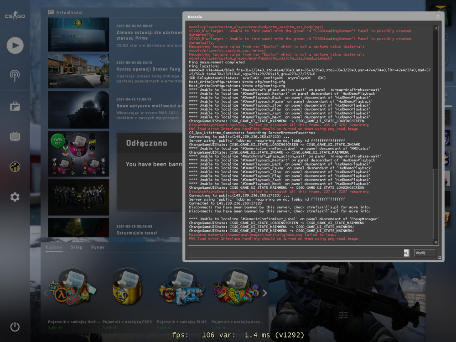
Task: Click the settings sliders icon over the agent
Action: click(343, 315)
